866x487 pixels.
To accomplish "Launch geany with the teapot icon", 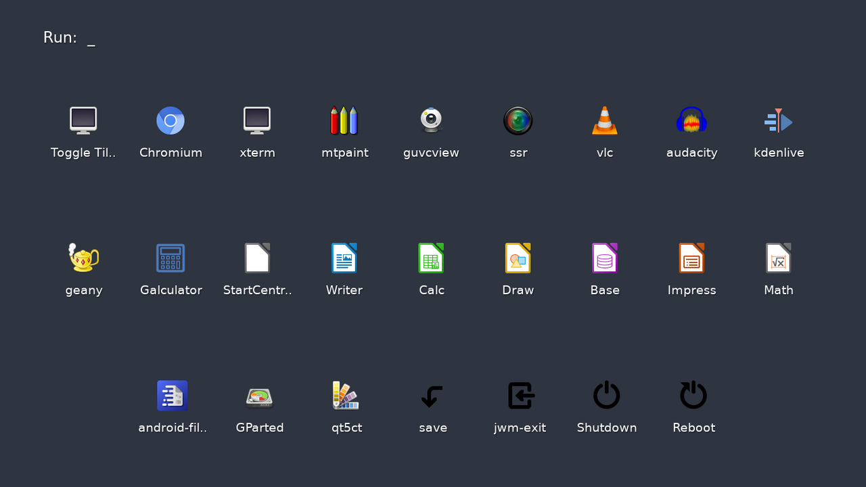I will [x=83, y=258].
